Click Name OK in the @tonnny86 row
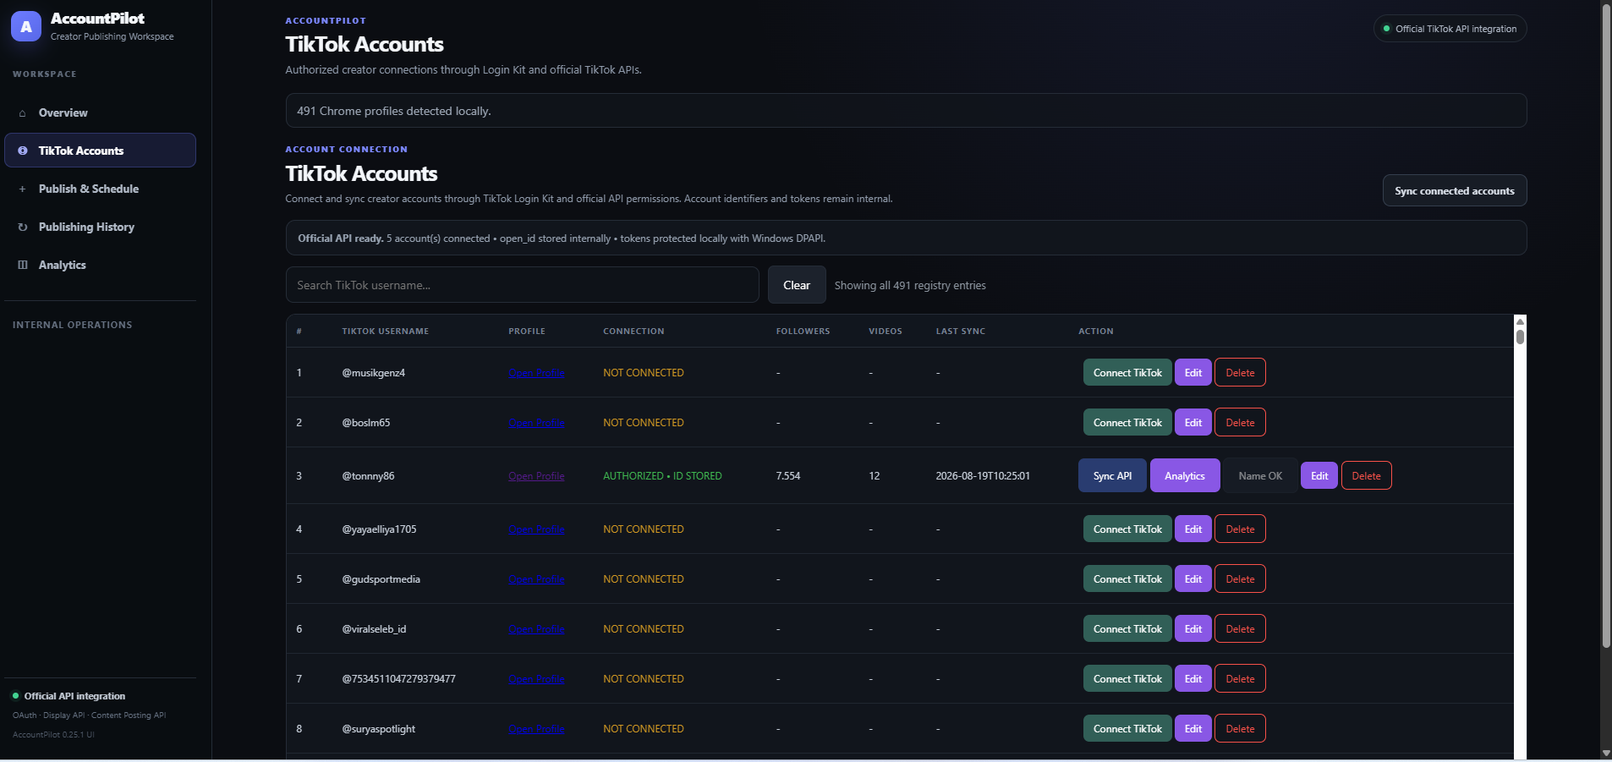Viewport: 1612px width, 762px height. [x=1260, y=476]
